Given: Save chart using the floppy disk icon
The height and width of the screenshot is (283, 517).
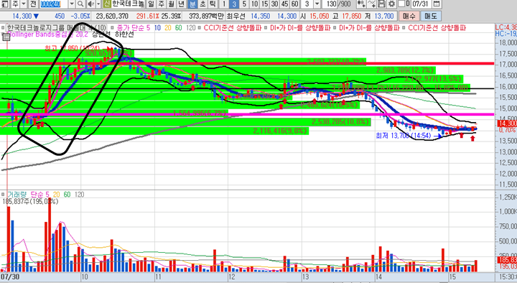Looking at the screenshot, I should pyautogui.click(x=381, y=4).
